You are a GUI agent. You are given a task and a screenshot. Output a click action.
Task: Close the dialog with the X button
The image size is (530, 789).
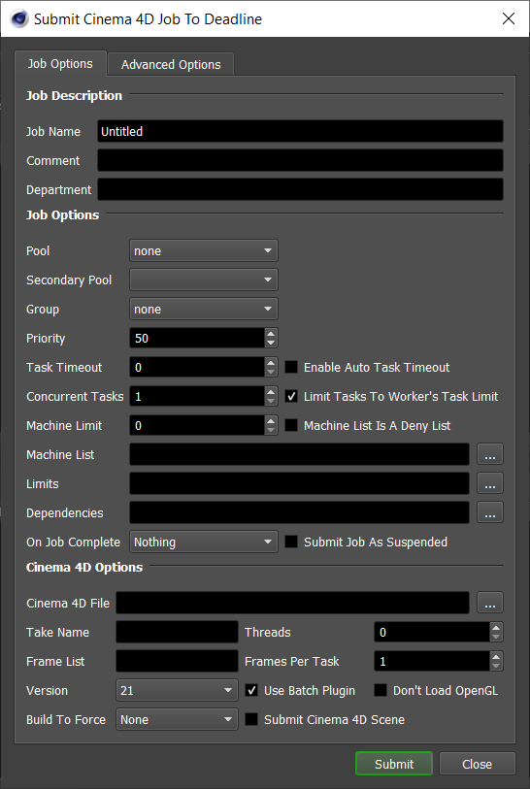509,18
